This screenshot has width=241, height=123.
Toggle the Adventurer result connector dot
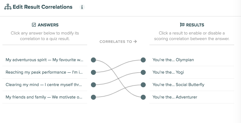coord(143,97)
